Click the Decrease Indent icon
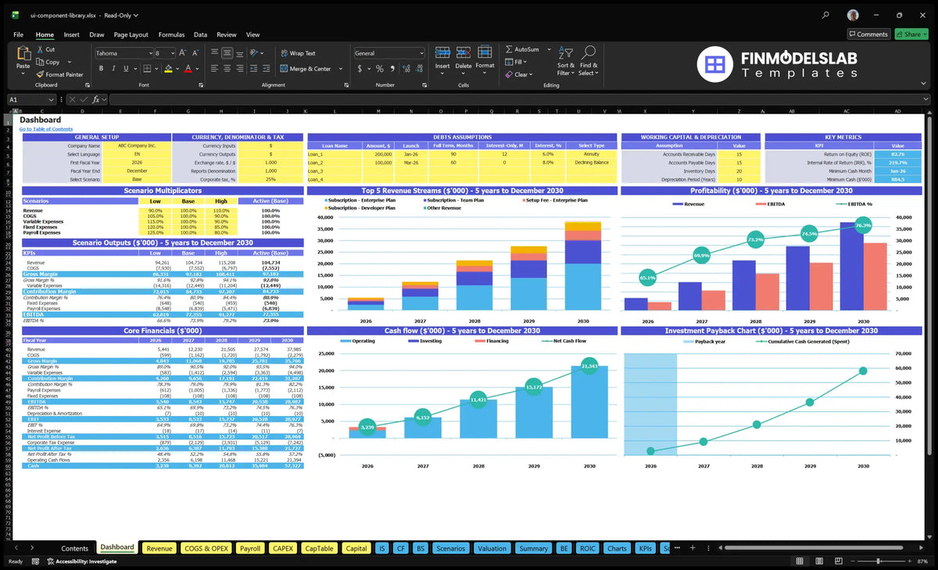Viewport: 938px width, 570px height. coord(255,69)
